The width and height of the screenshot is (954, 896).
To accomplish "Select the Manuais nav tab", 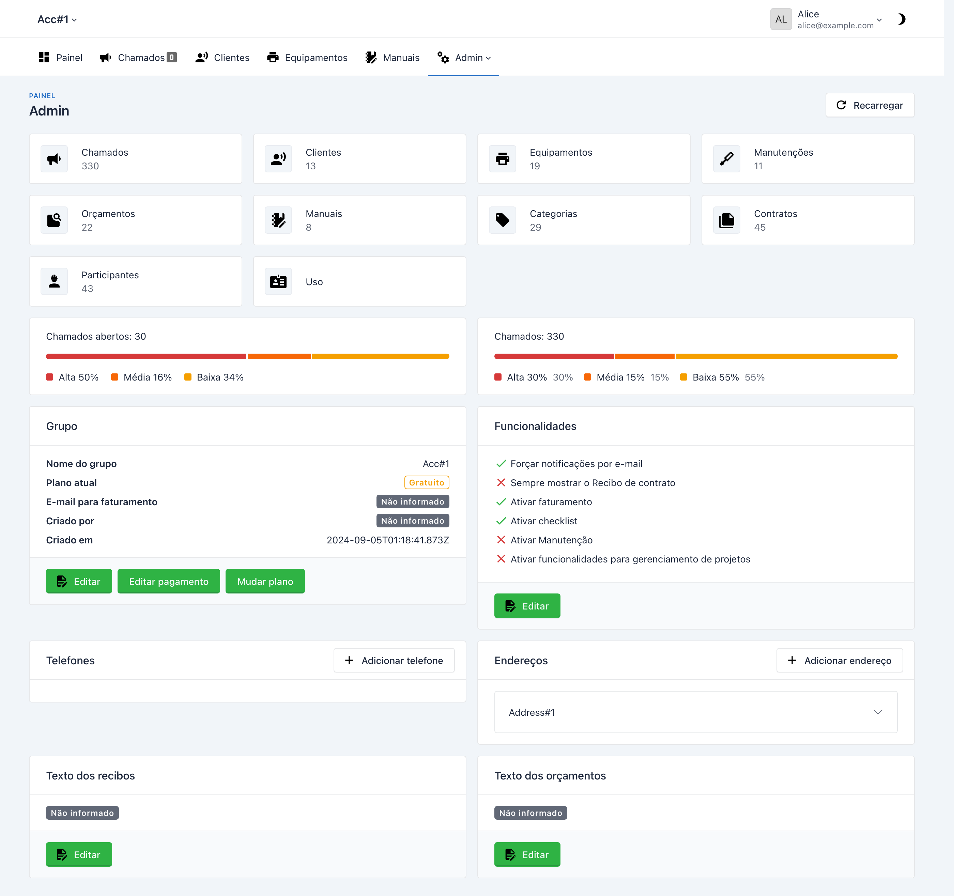I will (392, 58).
